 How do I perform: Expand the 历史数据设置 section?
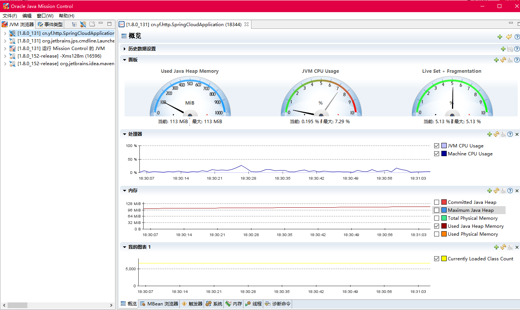click(124, 49)
